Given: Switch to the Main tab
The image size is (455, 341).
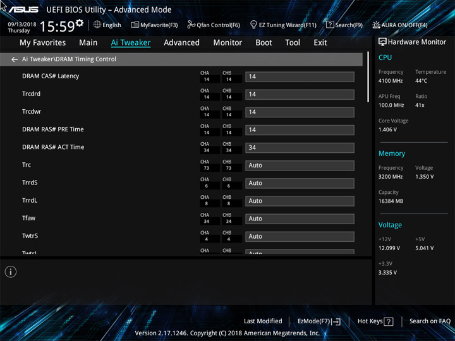Looking at the screenshot, I should [88, 43].
